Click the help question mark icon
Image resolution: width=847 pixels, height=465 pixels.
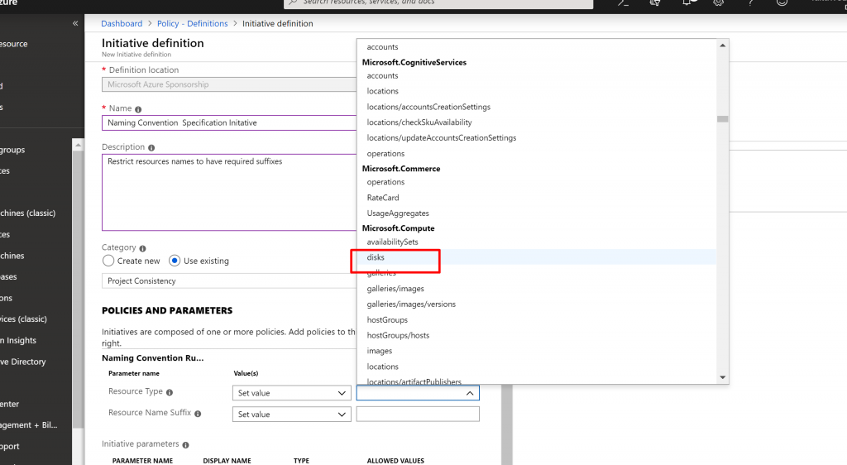[x=749, y=3]
